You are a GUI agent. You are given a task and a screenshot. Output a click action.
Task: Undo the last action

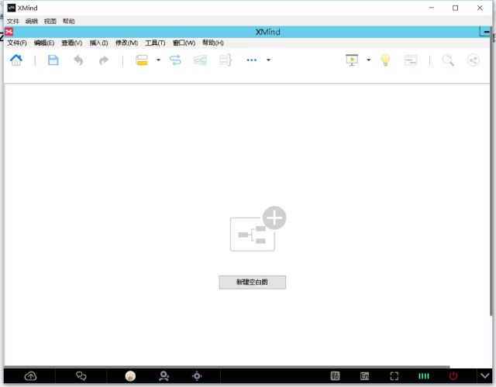[78, 60]
